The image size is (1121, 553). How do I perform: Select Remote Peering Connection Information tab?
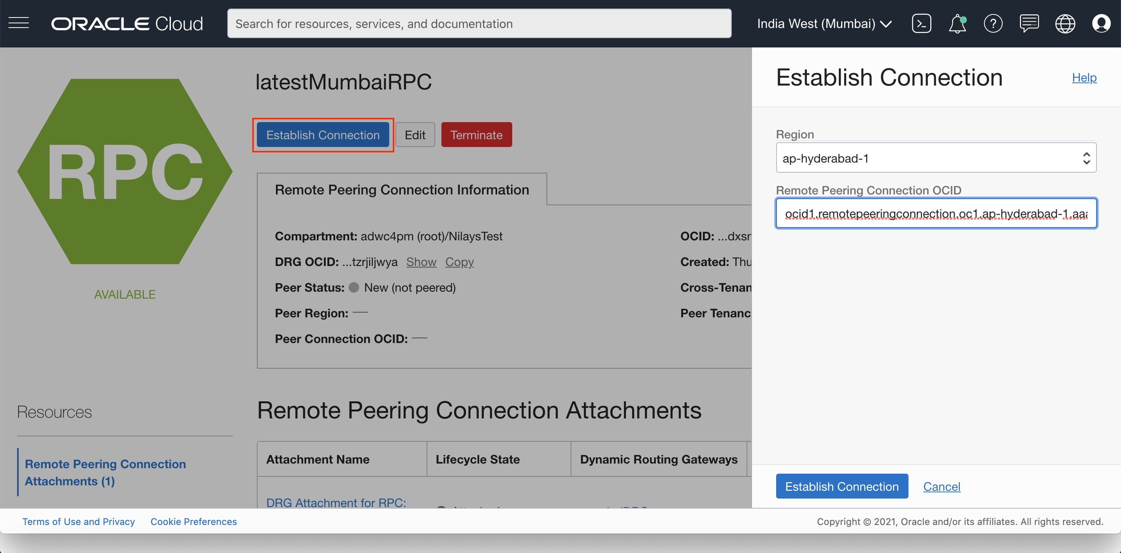point(402,189)
